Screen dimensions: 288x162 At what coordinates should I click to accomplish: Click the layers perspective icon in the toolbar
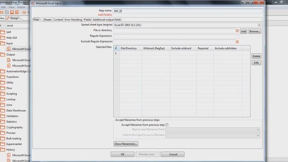pos(24,12)
